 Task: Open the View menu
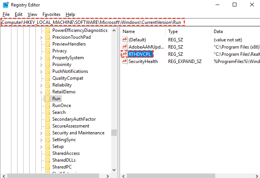coord(32,14)
